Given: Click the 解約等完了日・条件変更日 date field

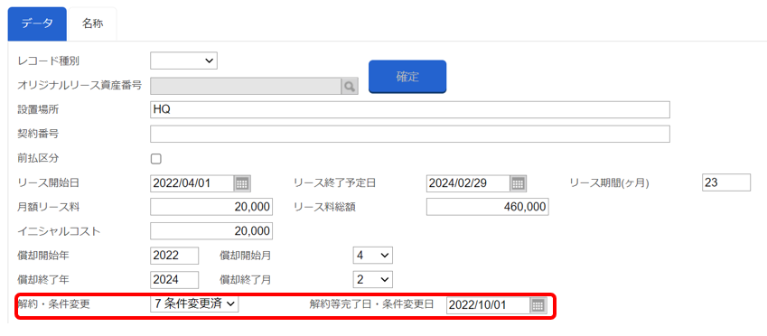Looking at the screenshot, I should click(x=488, y=305).
